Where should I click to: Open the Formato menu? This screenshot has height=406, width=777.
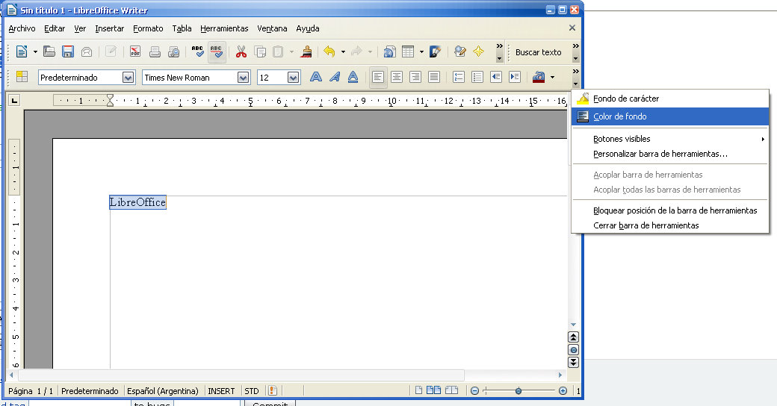[148, 28]
